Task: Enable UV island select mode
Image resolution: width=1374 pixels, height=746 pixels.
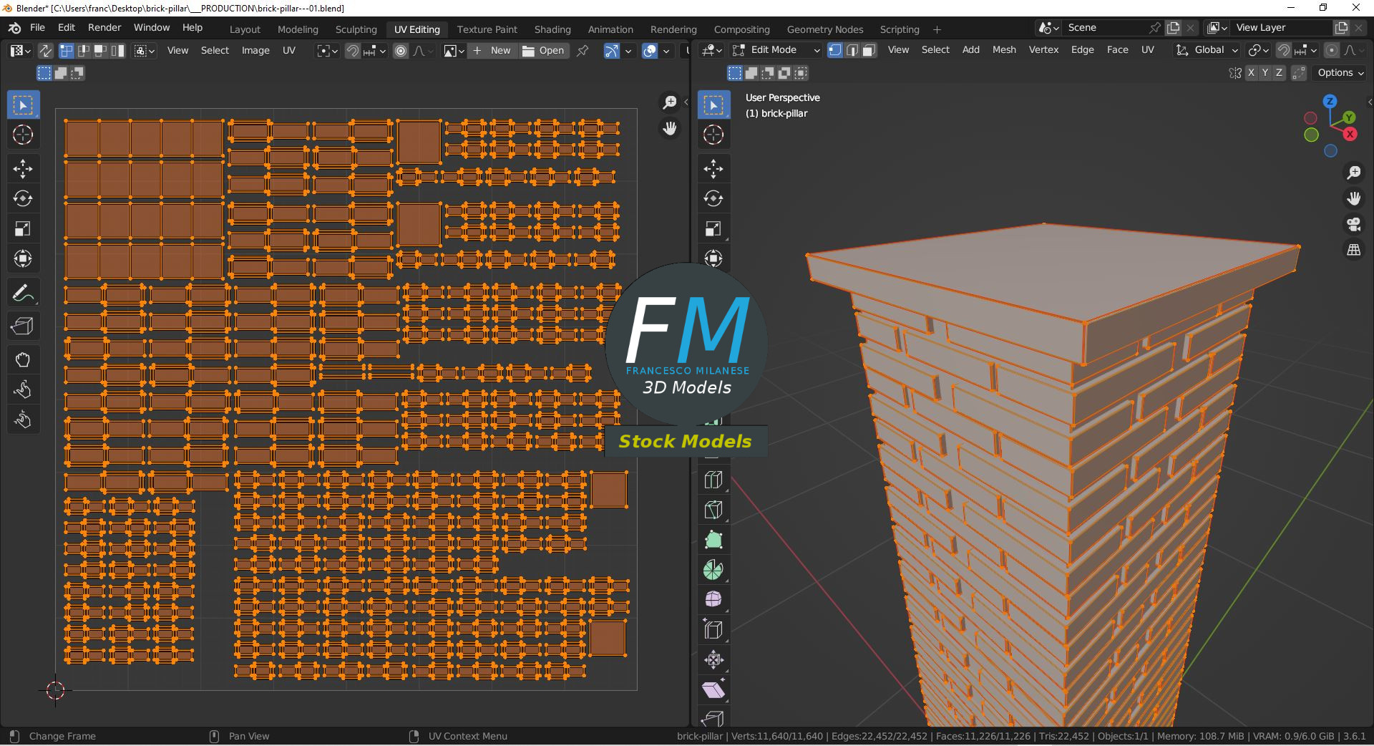Action: point(118,51)
